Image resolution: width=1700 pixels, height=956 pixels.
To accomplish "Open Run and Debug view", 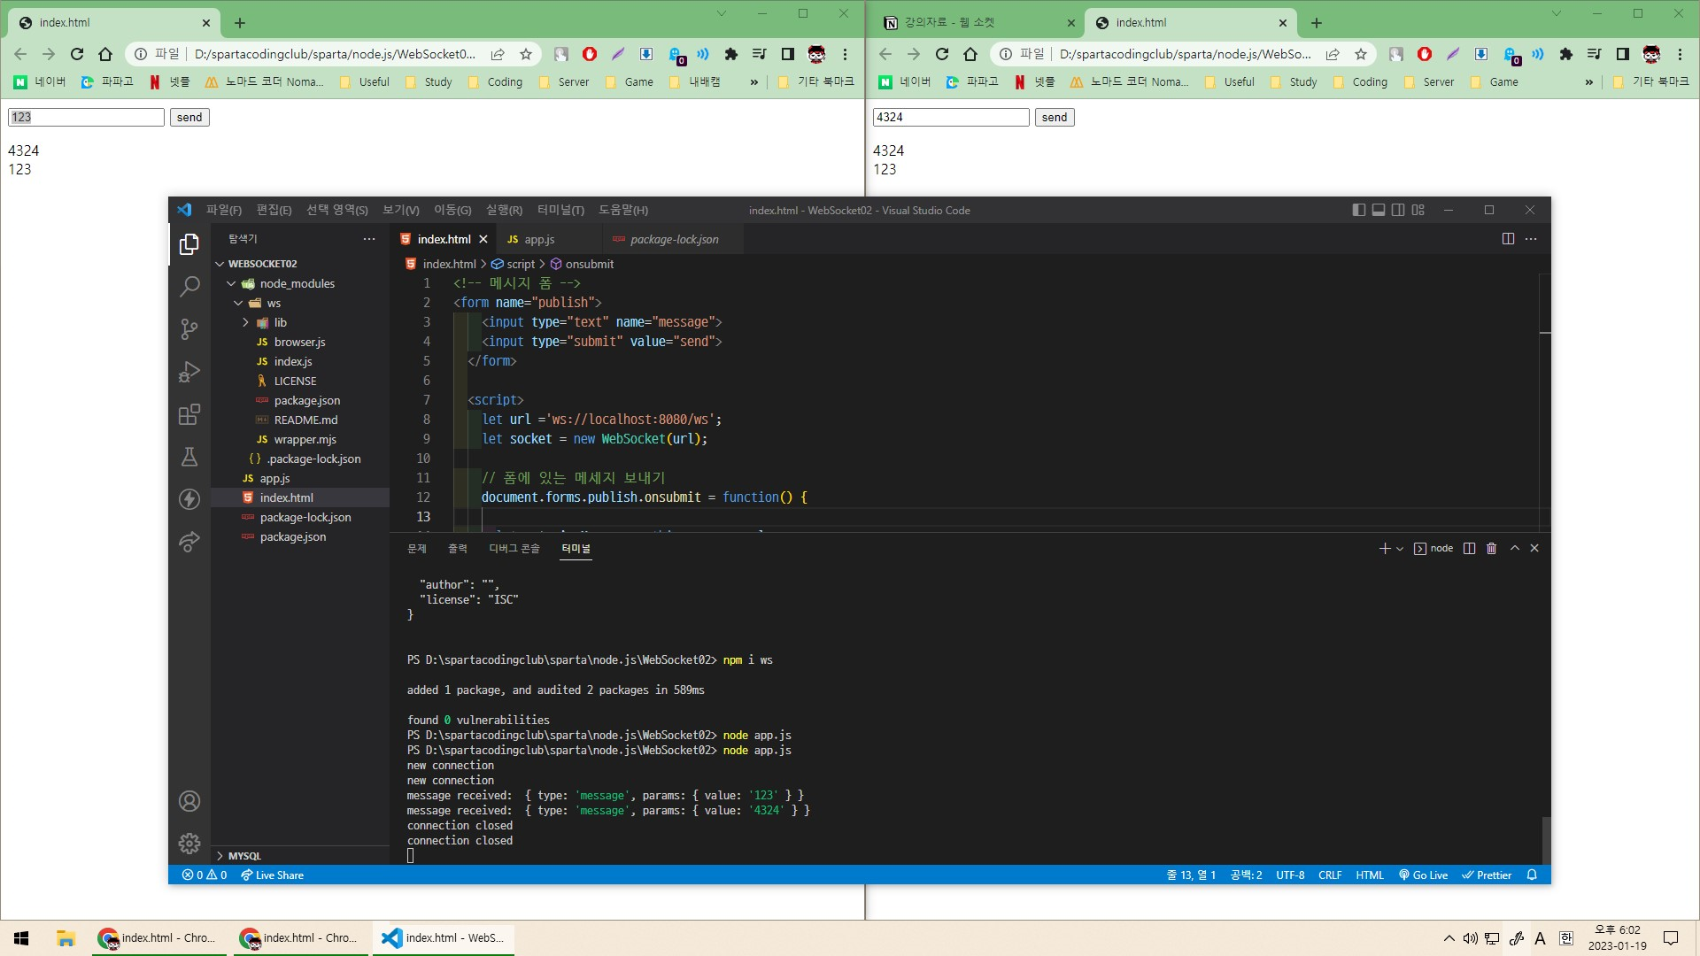I will point(189,372).
